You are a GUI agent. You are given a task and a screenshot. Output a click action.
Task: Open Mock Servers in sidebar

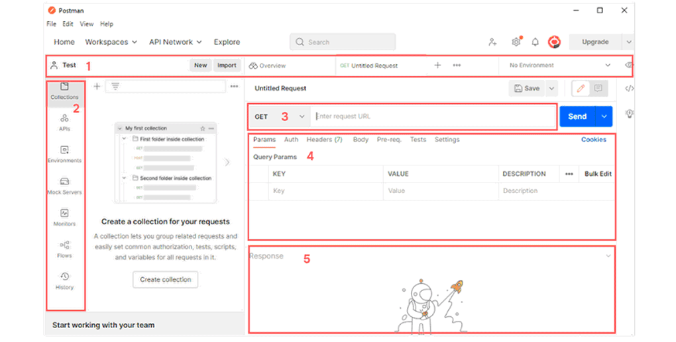click(x=64, y=185)
